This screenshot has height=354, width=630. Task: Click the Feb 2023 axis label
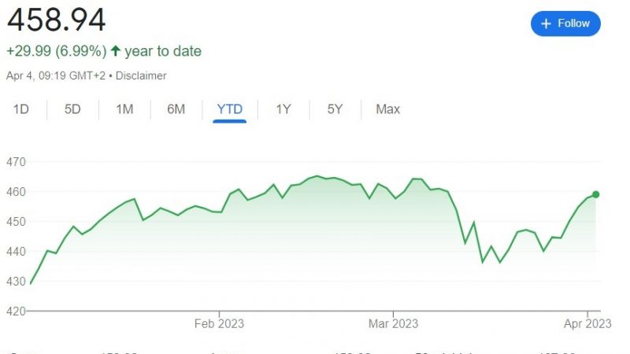pyautogui.click(x=219, y=323)
